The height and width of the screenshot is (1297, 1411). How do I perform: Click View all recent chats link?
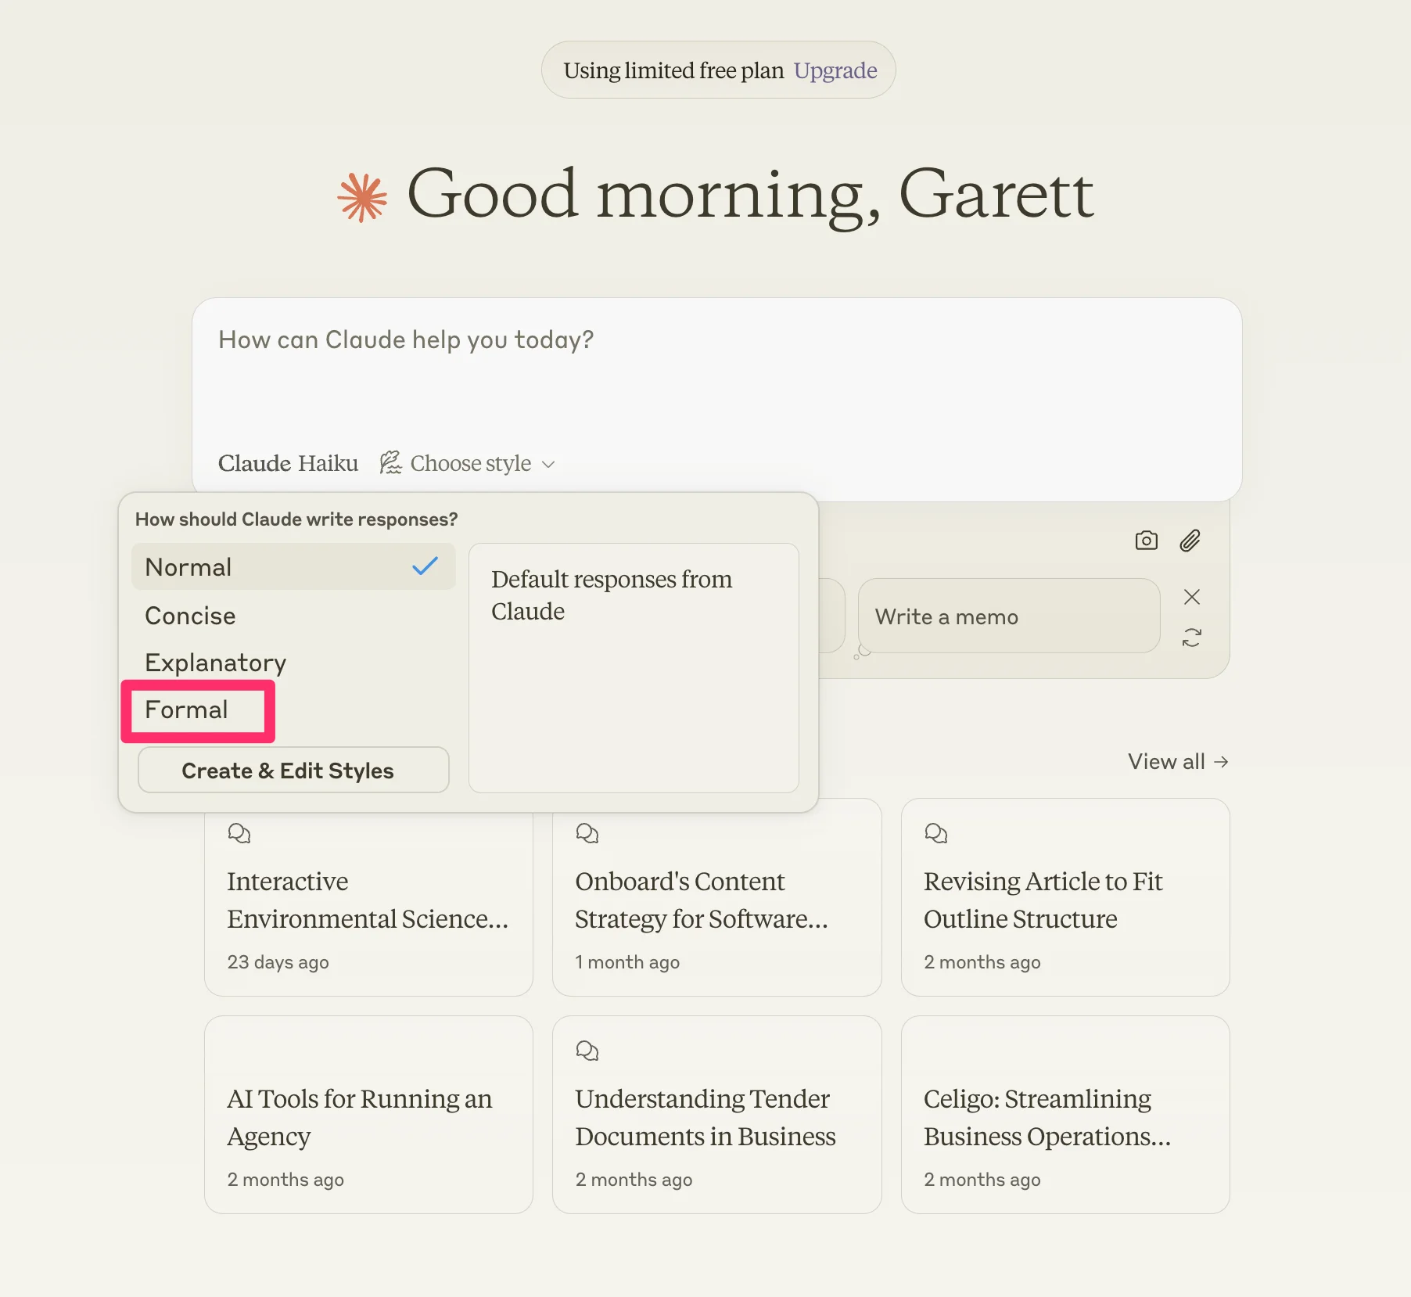[1178, 762]
